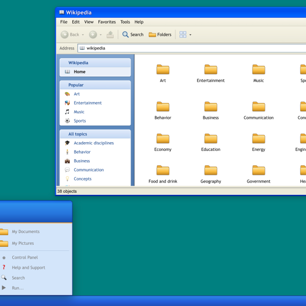Click the book icon in the address bar
This screenshot has width=306, height=306.
click(x=82, y=48)
